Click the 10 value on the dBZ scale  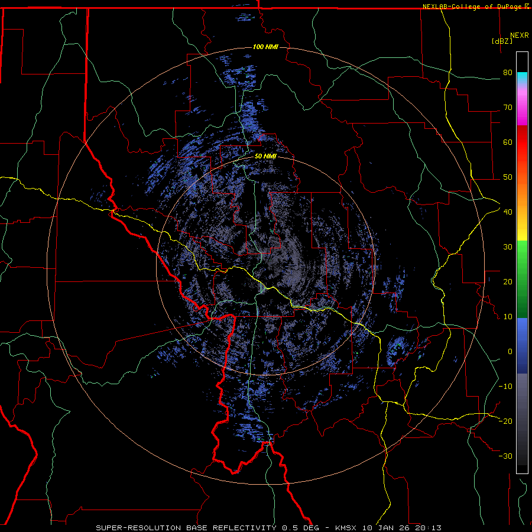click(508, 317)
